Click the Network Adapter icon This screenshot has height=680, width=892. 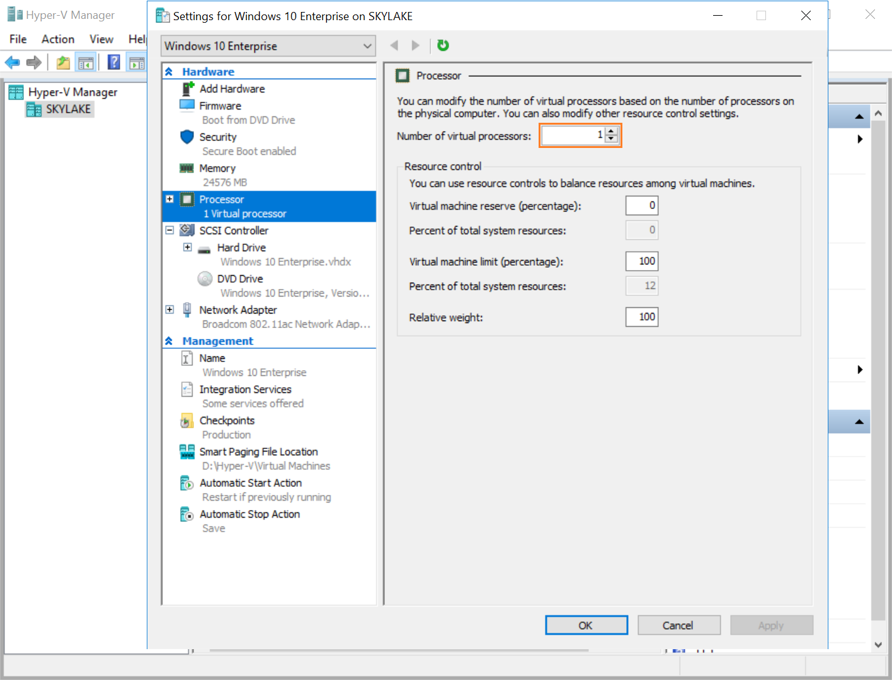pyautogui.click(x=187, y=309)
